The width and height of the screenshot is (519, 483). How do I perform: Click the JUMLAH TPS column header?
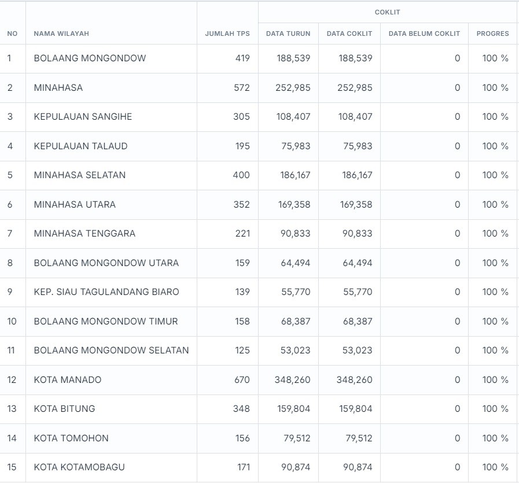point(227,34)
